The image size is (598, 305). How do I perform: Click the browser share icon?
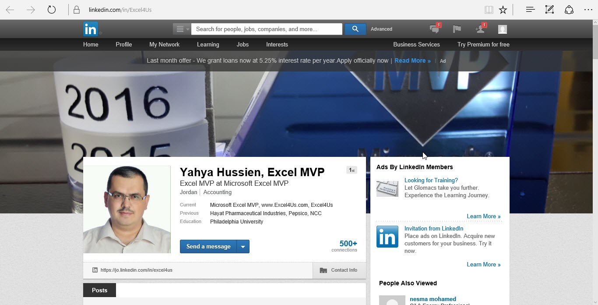coord(569,10)
